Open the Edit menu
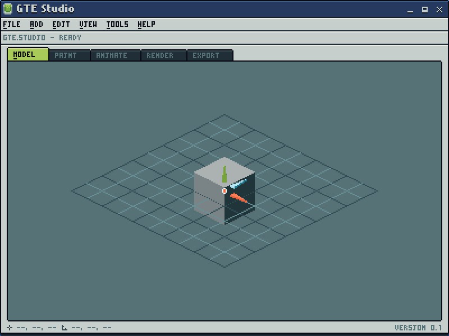Screen dimensions: 449x336 [x=61, y=25]
